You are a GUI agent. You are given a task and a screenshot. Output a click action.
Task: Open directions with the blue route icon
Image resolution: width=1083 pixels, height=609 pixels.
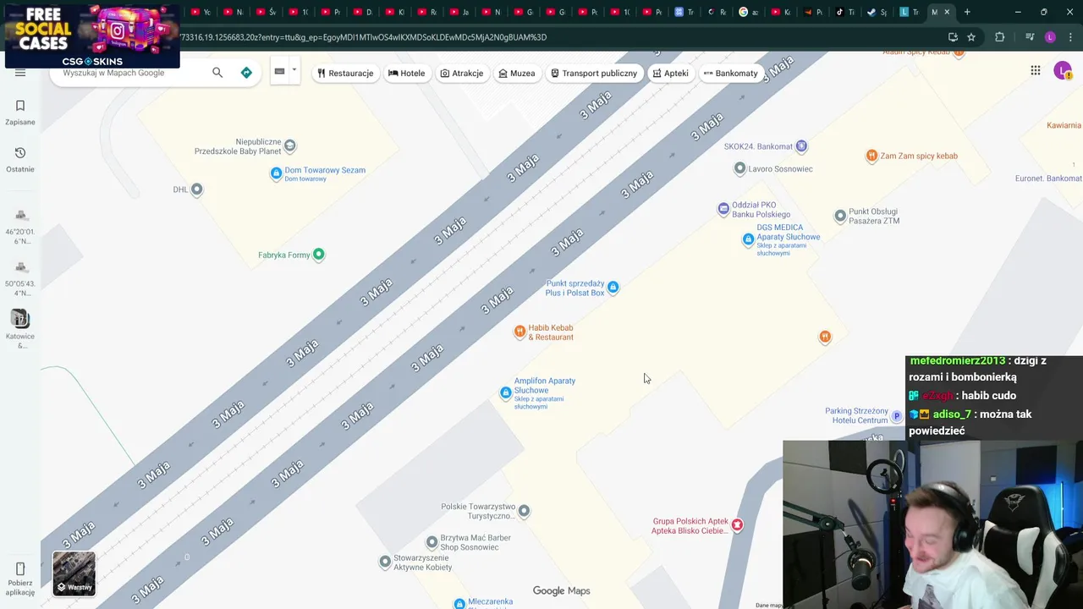pos(246,73)
